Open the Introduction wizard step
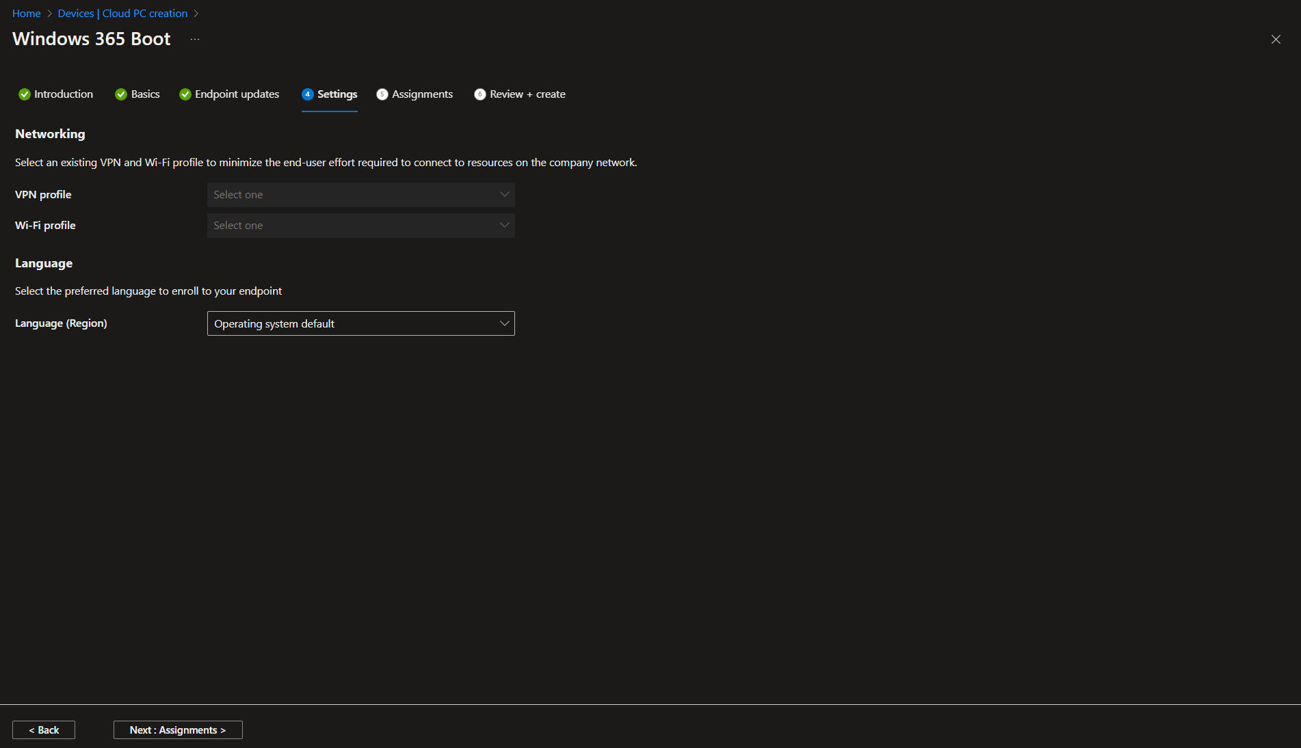The image size is (1301, 748). coord(56,94)
